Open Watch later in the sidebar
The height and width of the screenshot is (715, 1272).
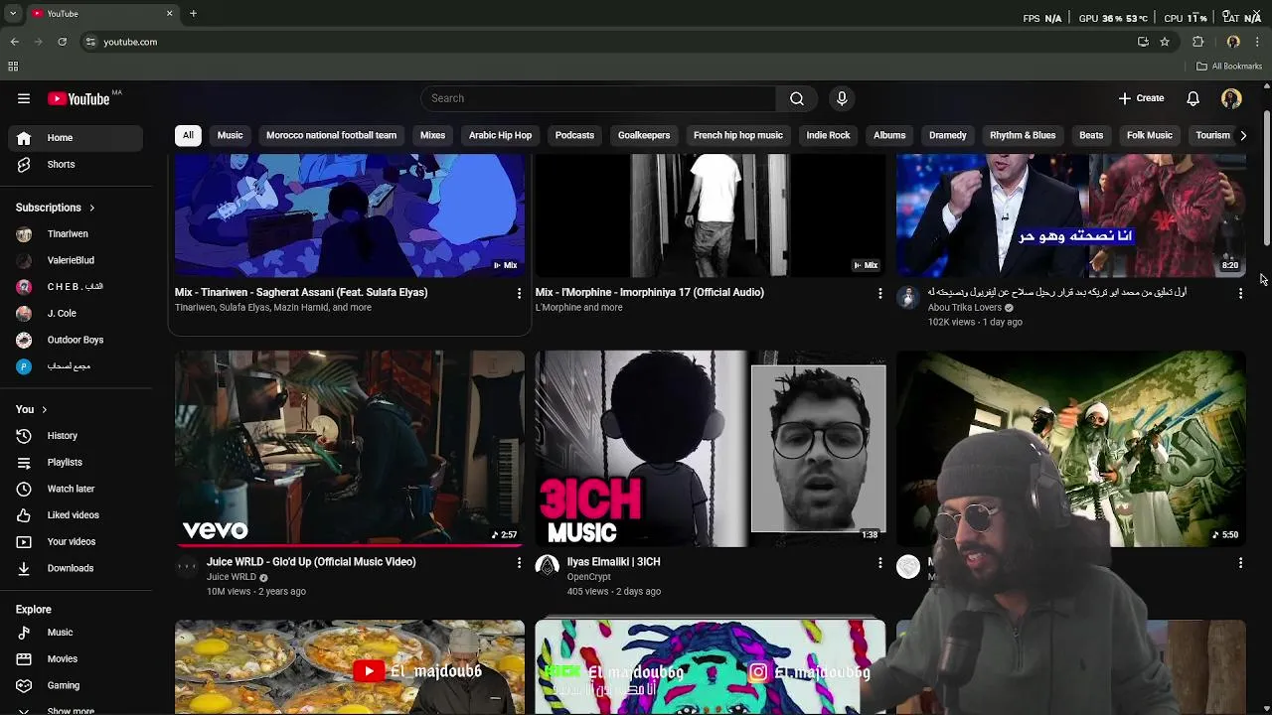(76, 489)
